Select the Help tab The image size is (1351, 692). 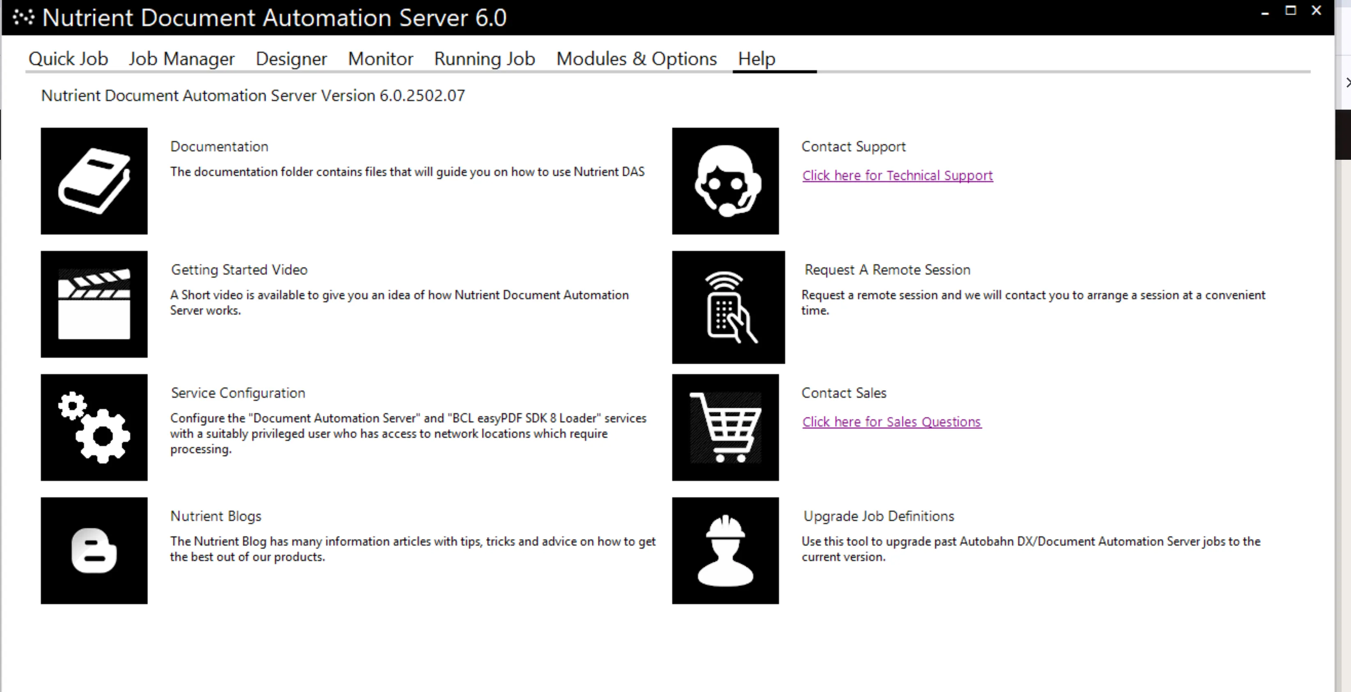[x=756, y=59]
